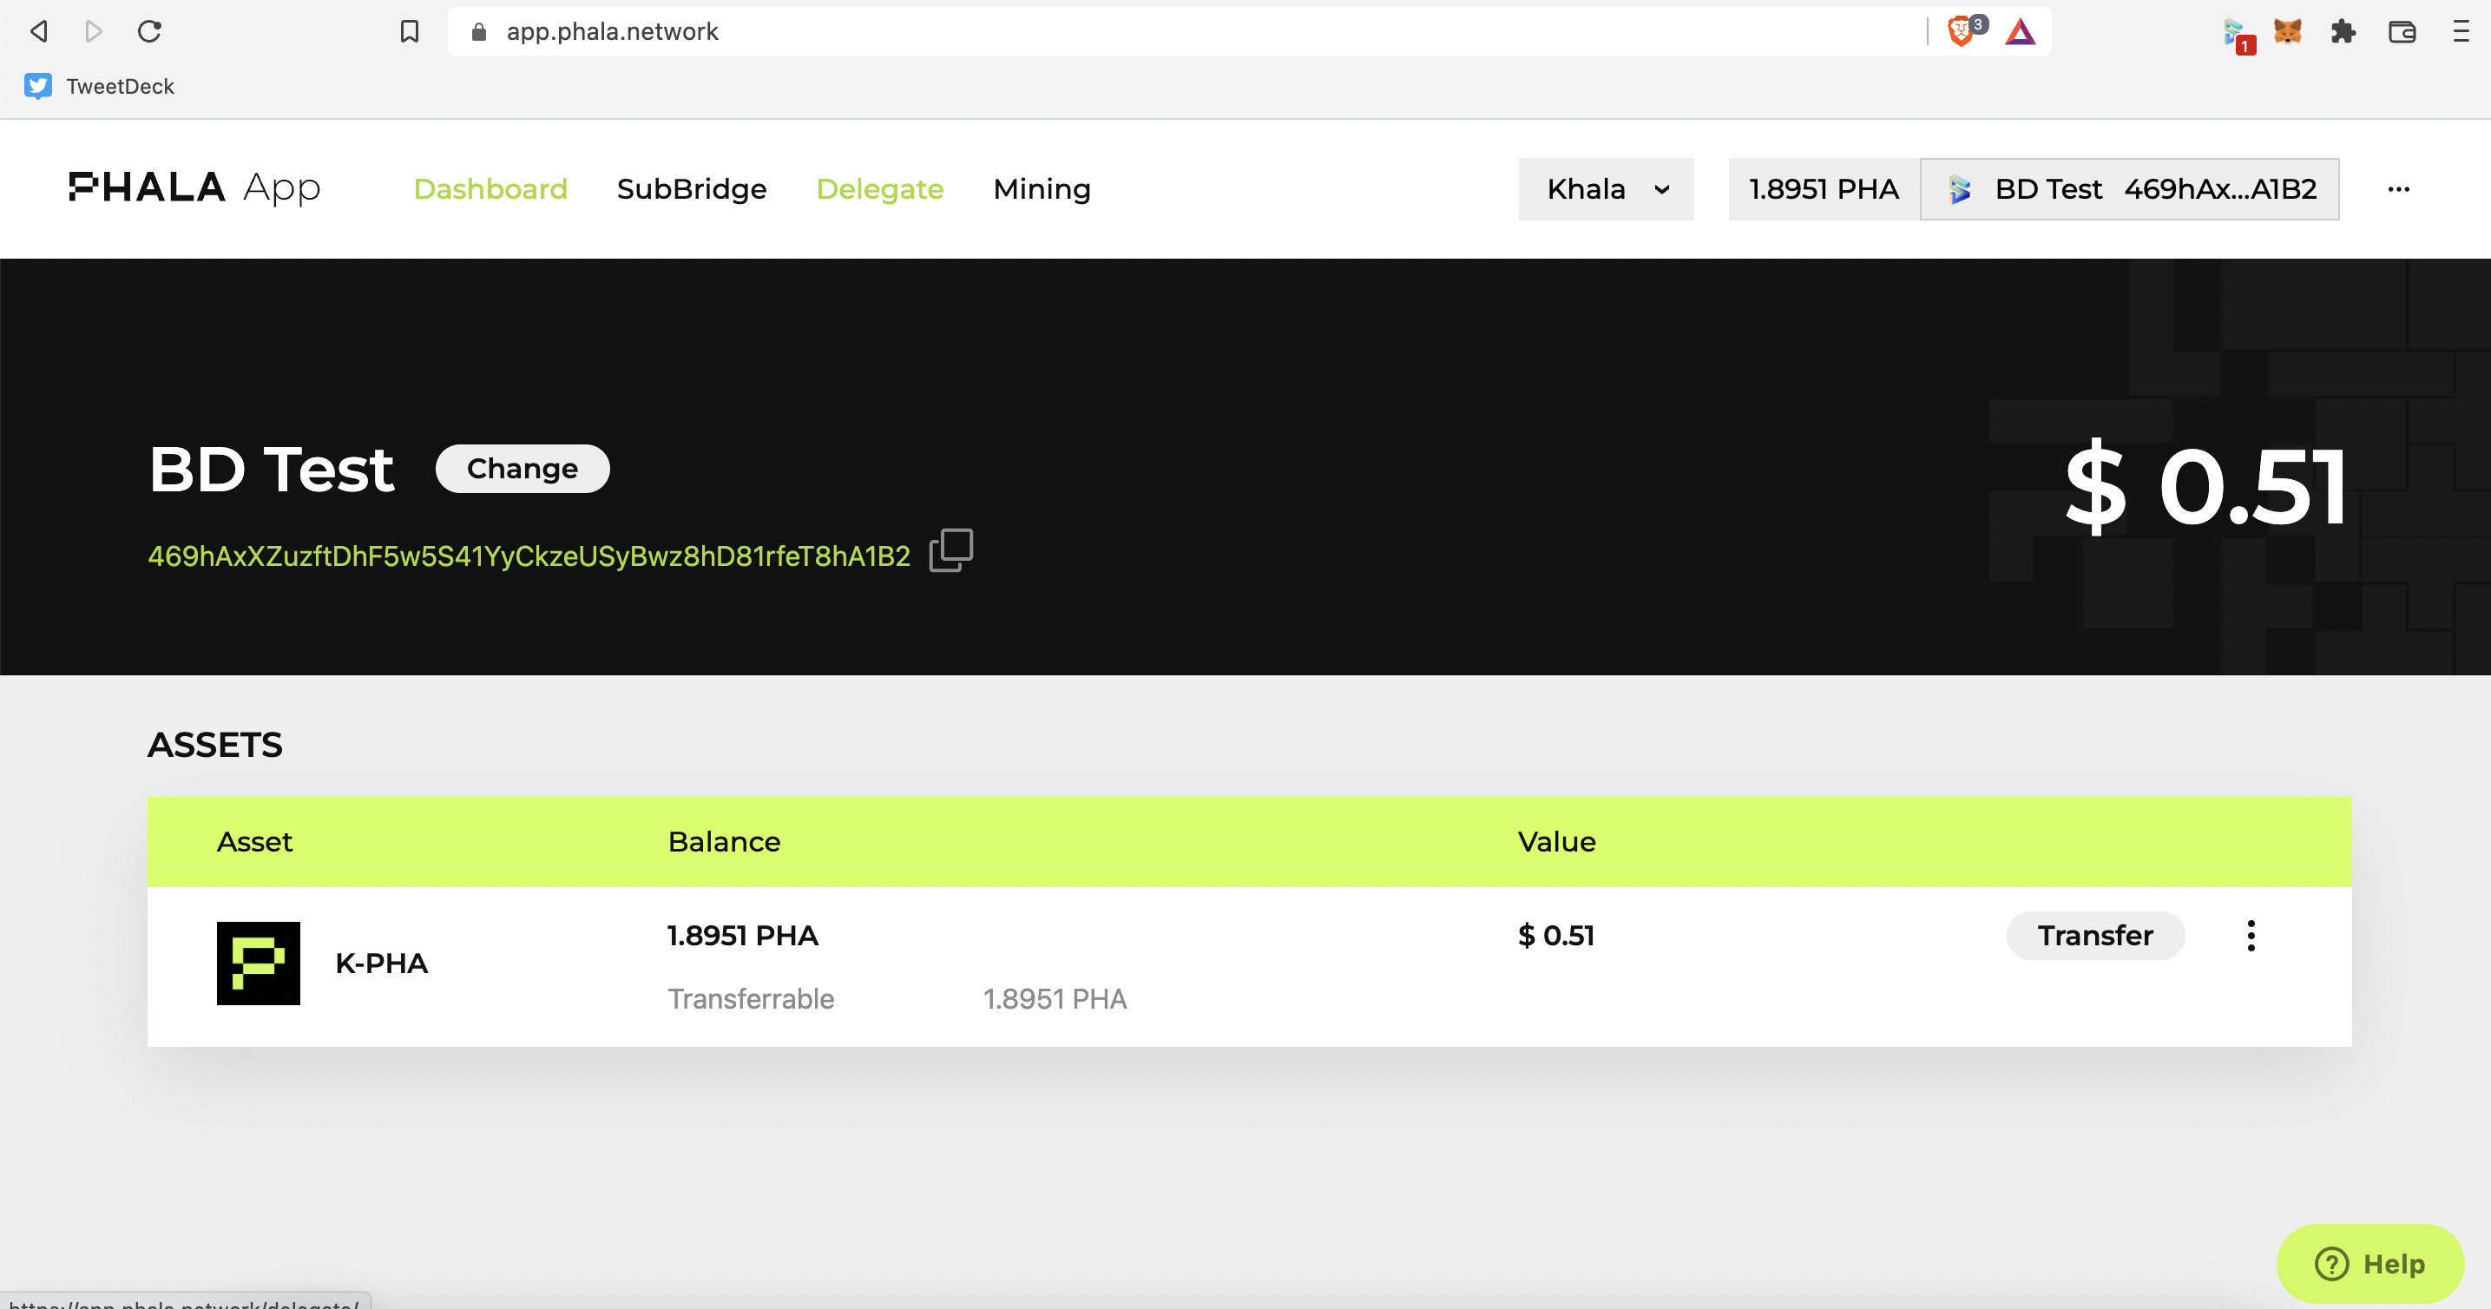Click the Transferrable label
This screenshot has width=2491, height=1309.
click(x=751, y=998)
